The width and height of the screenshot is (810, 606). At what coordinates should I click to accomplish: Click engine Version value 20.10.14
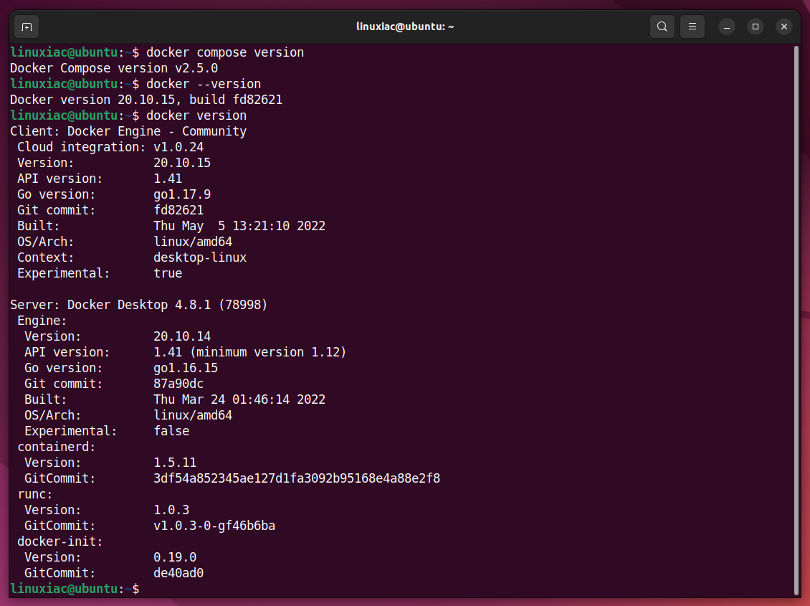point(182,336)
